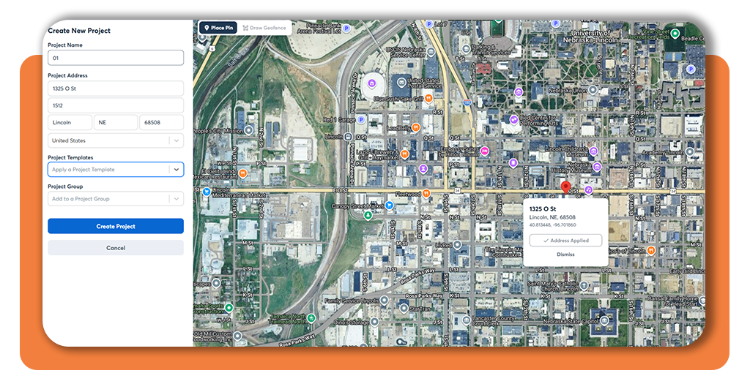Click the LeadBelly restaurant marker
The width and height of the screenshot is (750, 392).
(416, 127)
